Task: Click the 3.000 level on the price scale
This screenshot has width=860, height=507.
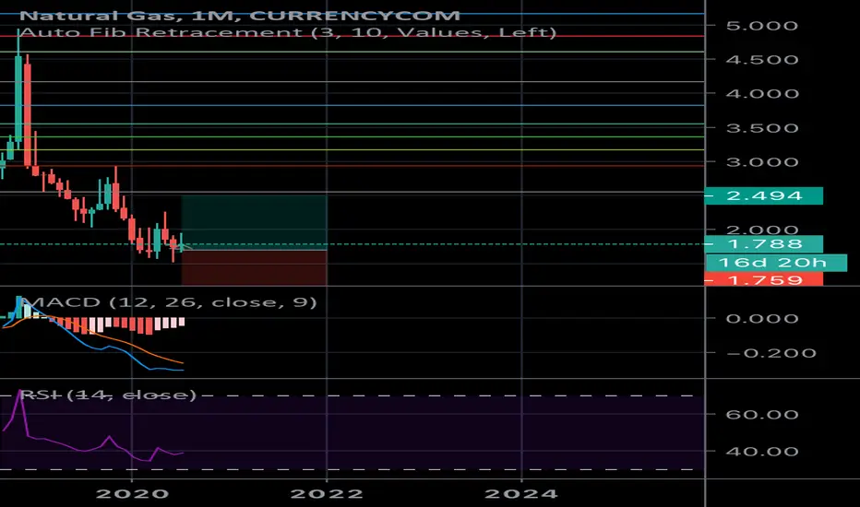Action: click(x=761, y=162)
